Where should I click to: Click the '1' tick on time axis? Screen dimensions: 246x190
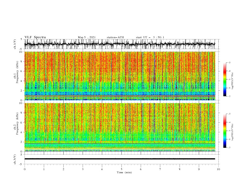(44, 169)
